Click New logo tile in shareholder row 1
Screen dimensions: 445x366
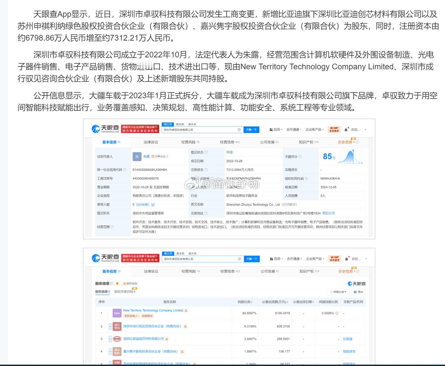tap(117, 313)
